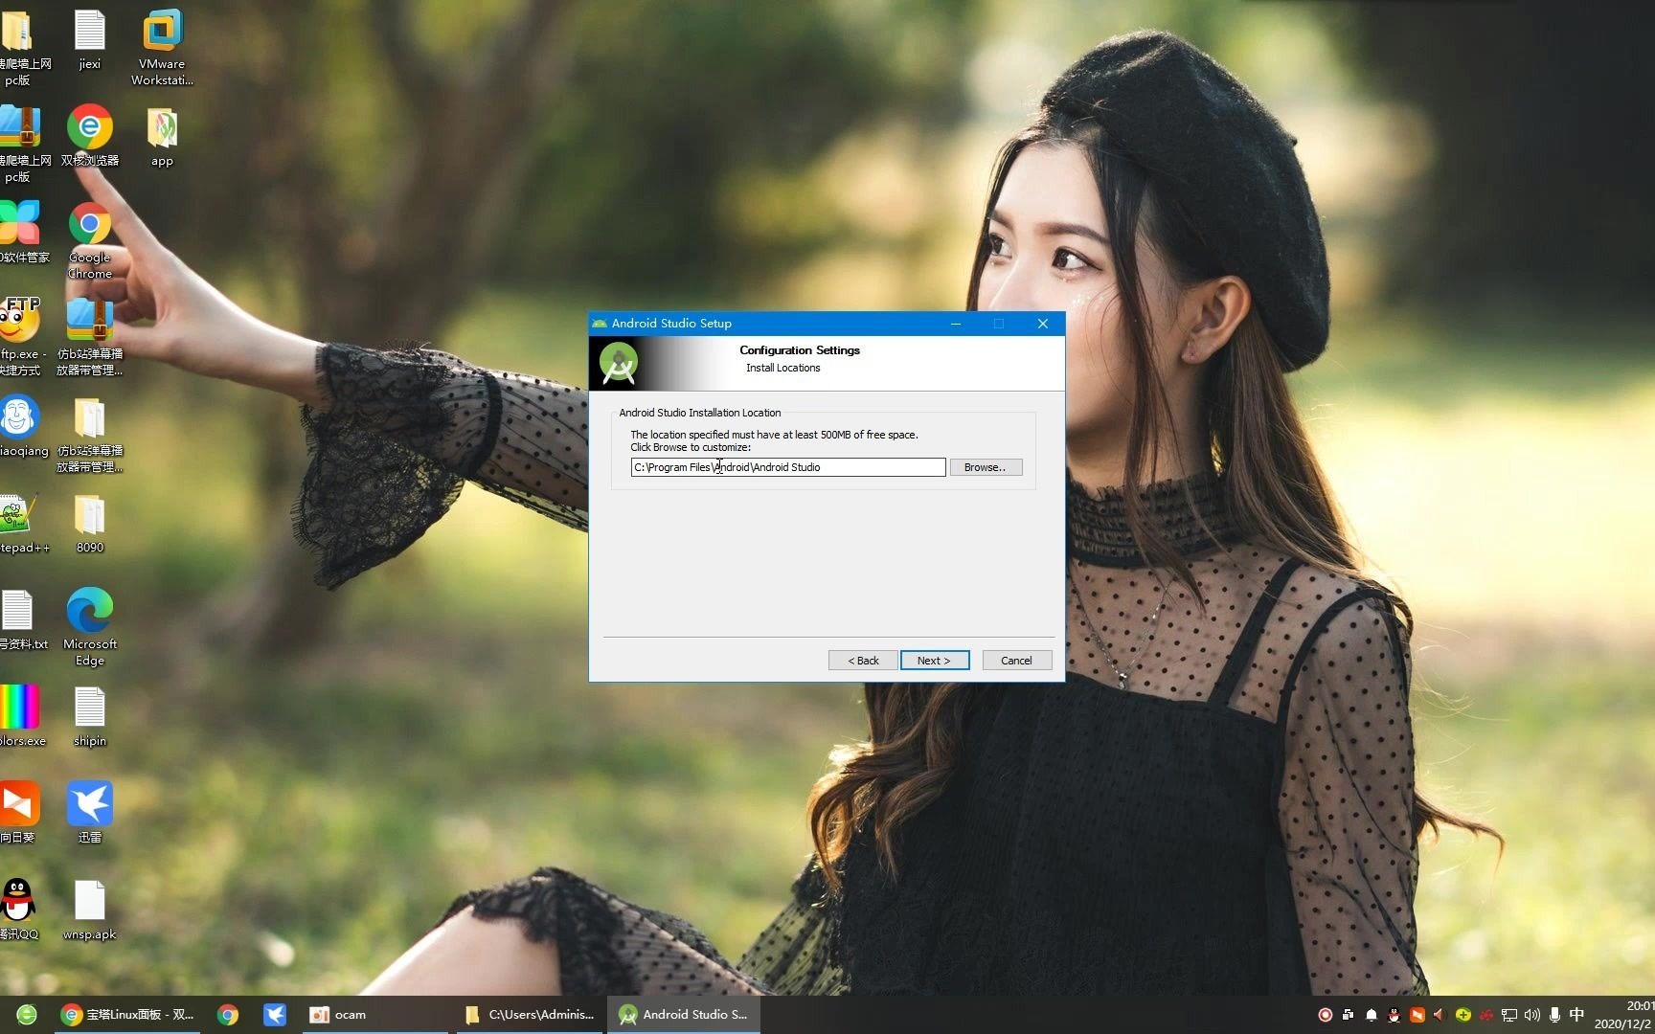1655x1034 pixels.
Task: Select the wnsp.apk file on desktop
Action: pos(90,910)
